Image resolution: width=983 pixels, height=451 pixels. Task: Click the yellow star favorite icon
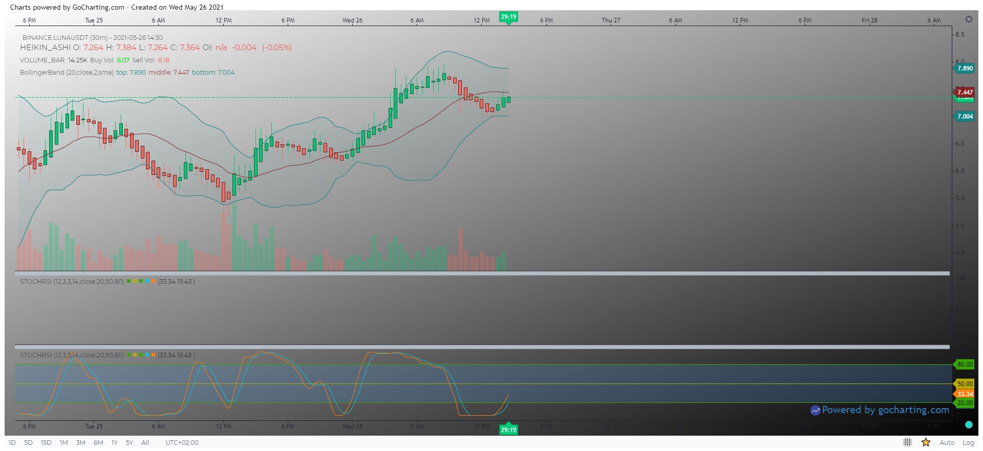coord(926,442)
